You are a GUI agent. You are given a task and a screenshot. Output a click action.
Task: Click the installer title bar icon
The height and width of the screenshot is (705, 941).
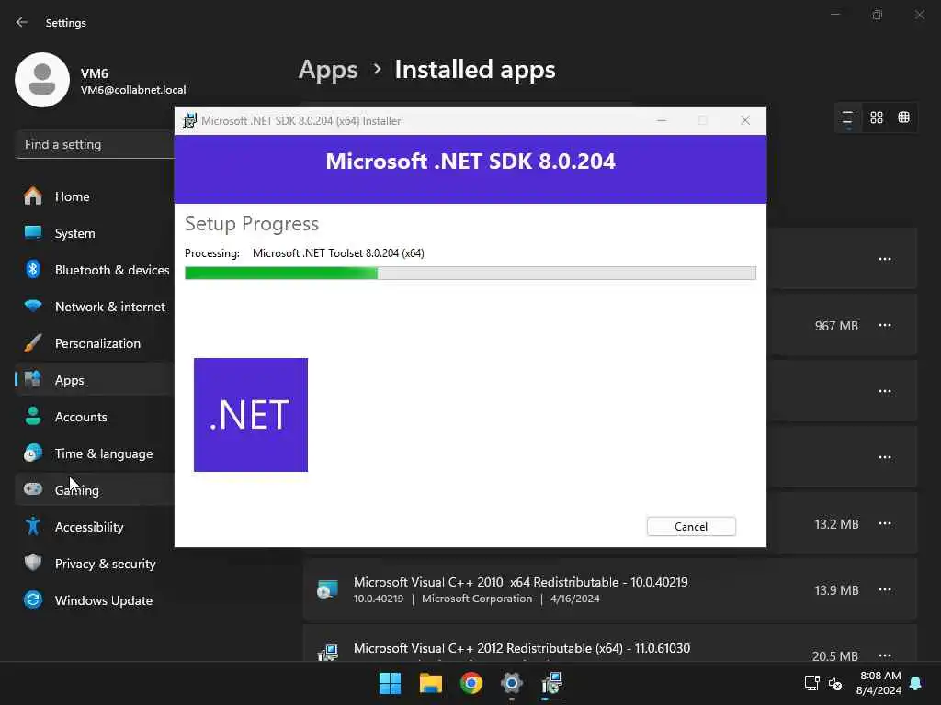point(189,120)
